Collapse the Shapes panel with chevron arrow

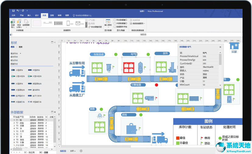[x=55, y=42]
